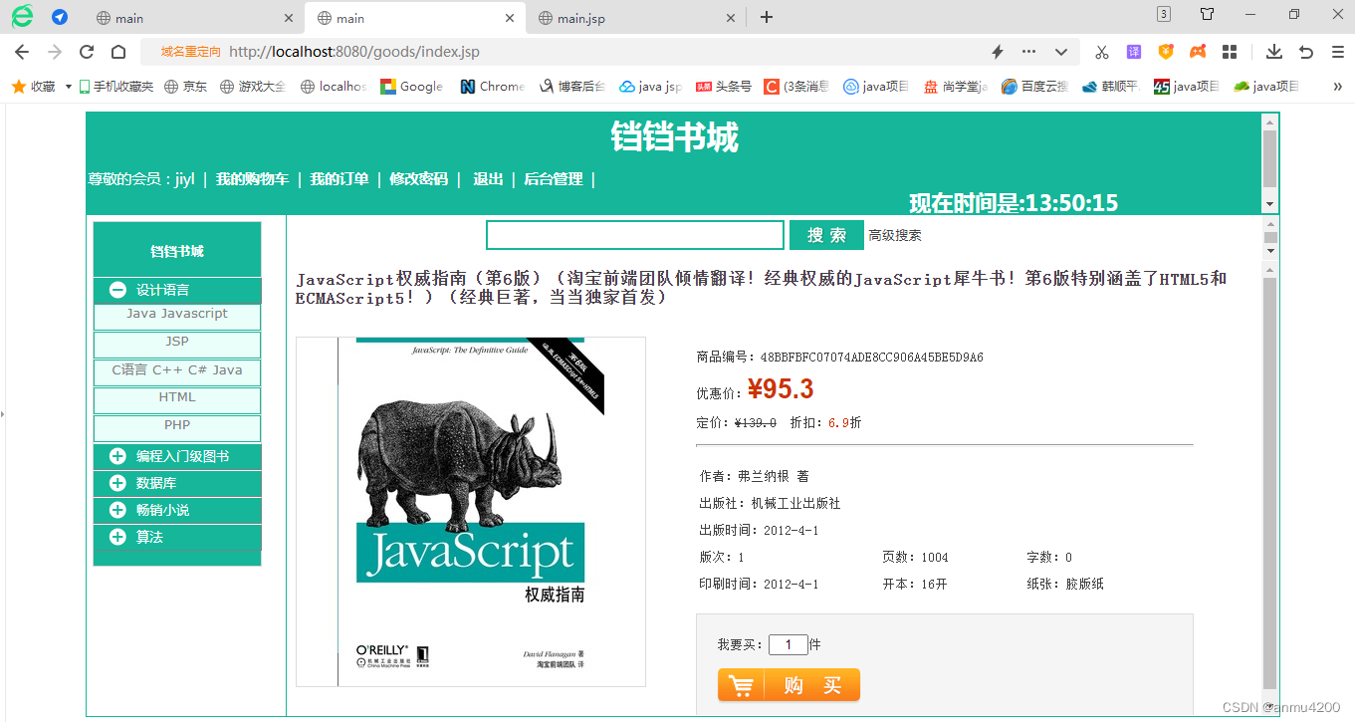Viewport: 1355px width, 722px height.
Task: Open 我的购物车 link
Action: [252, 179]
